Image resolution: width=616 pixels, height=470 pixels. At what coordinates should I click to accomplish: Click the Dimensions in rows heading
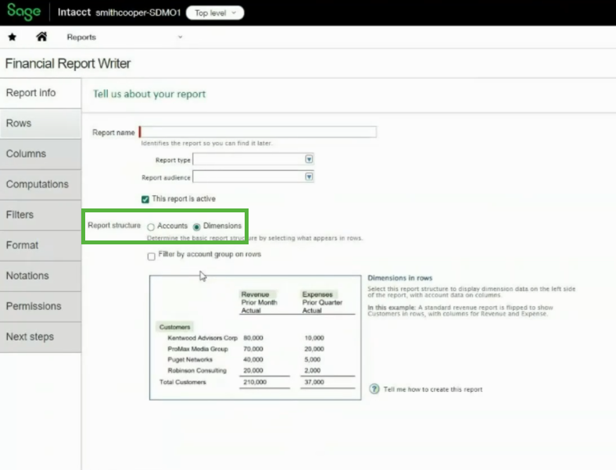[400, 278]
